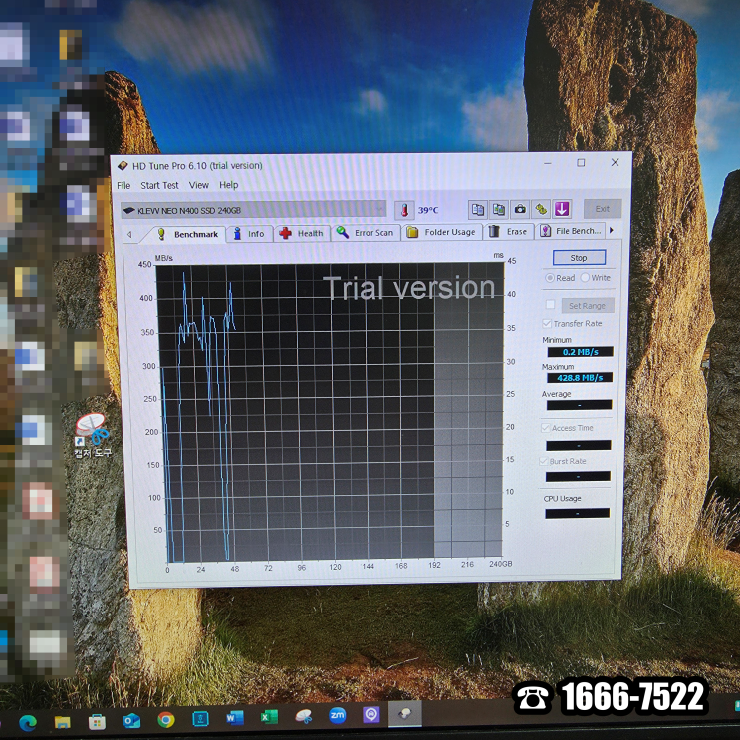This screenshot has width=740, height=740.
Task: Click the purple download arrow icon
Action: (562, 209)
